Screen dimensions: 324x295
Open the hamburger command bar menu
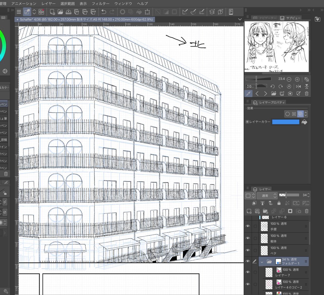(x=19, y=12)
